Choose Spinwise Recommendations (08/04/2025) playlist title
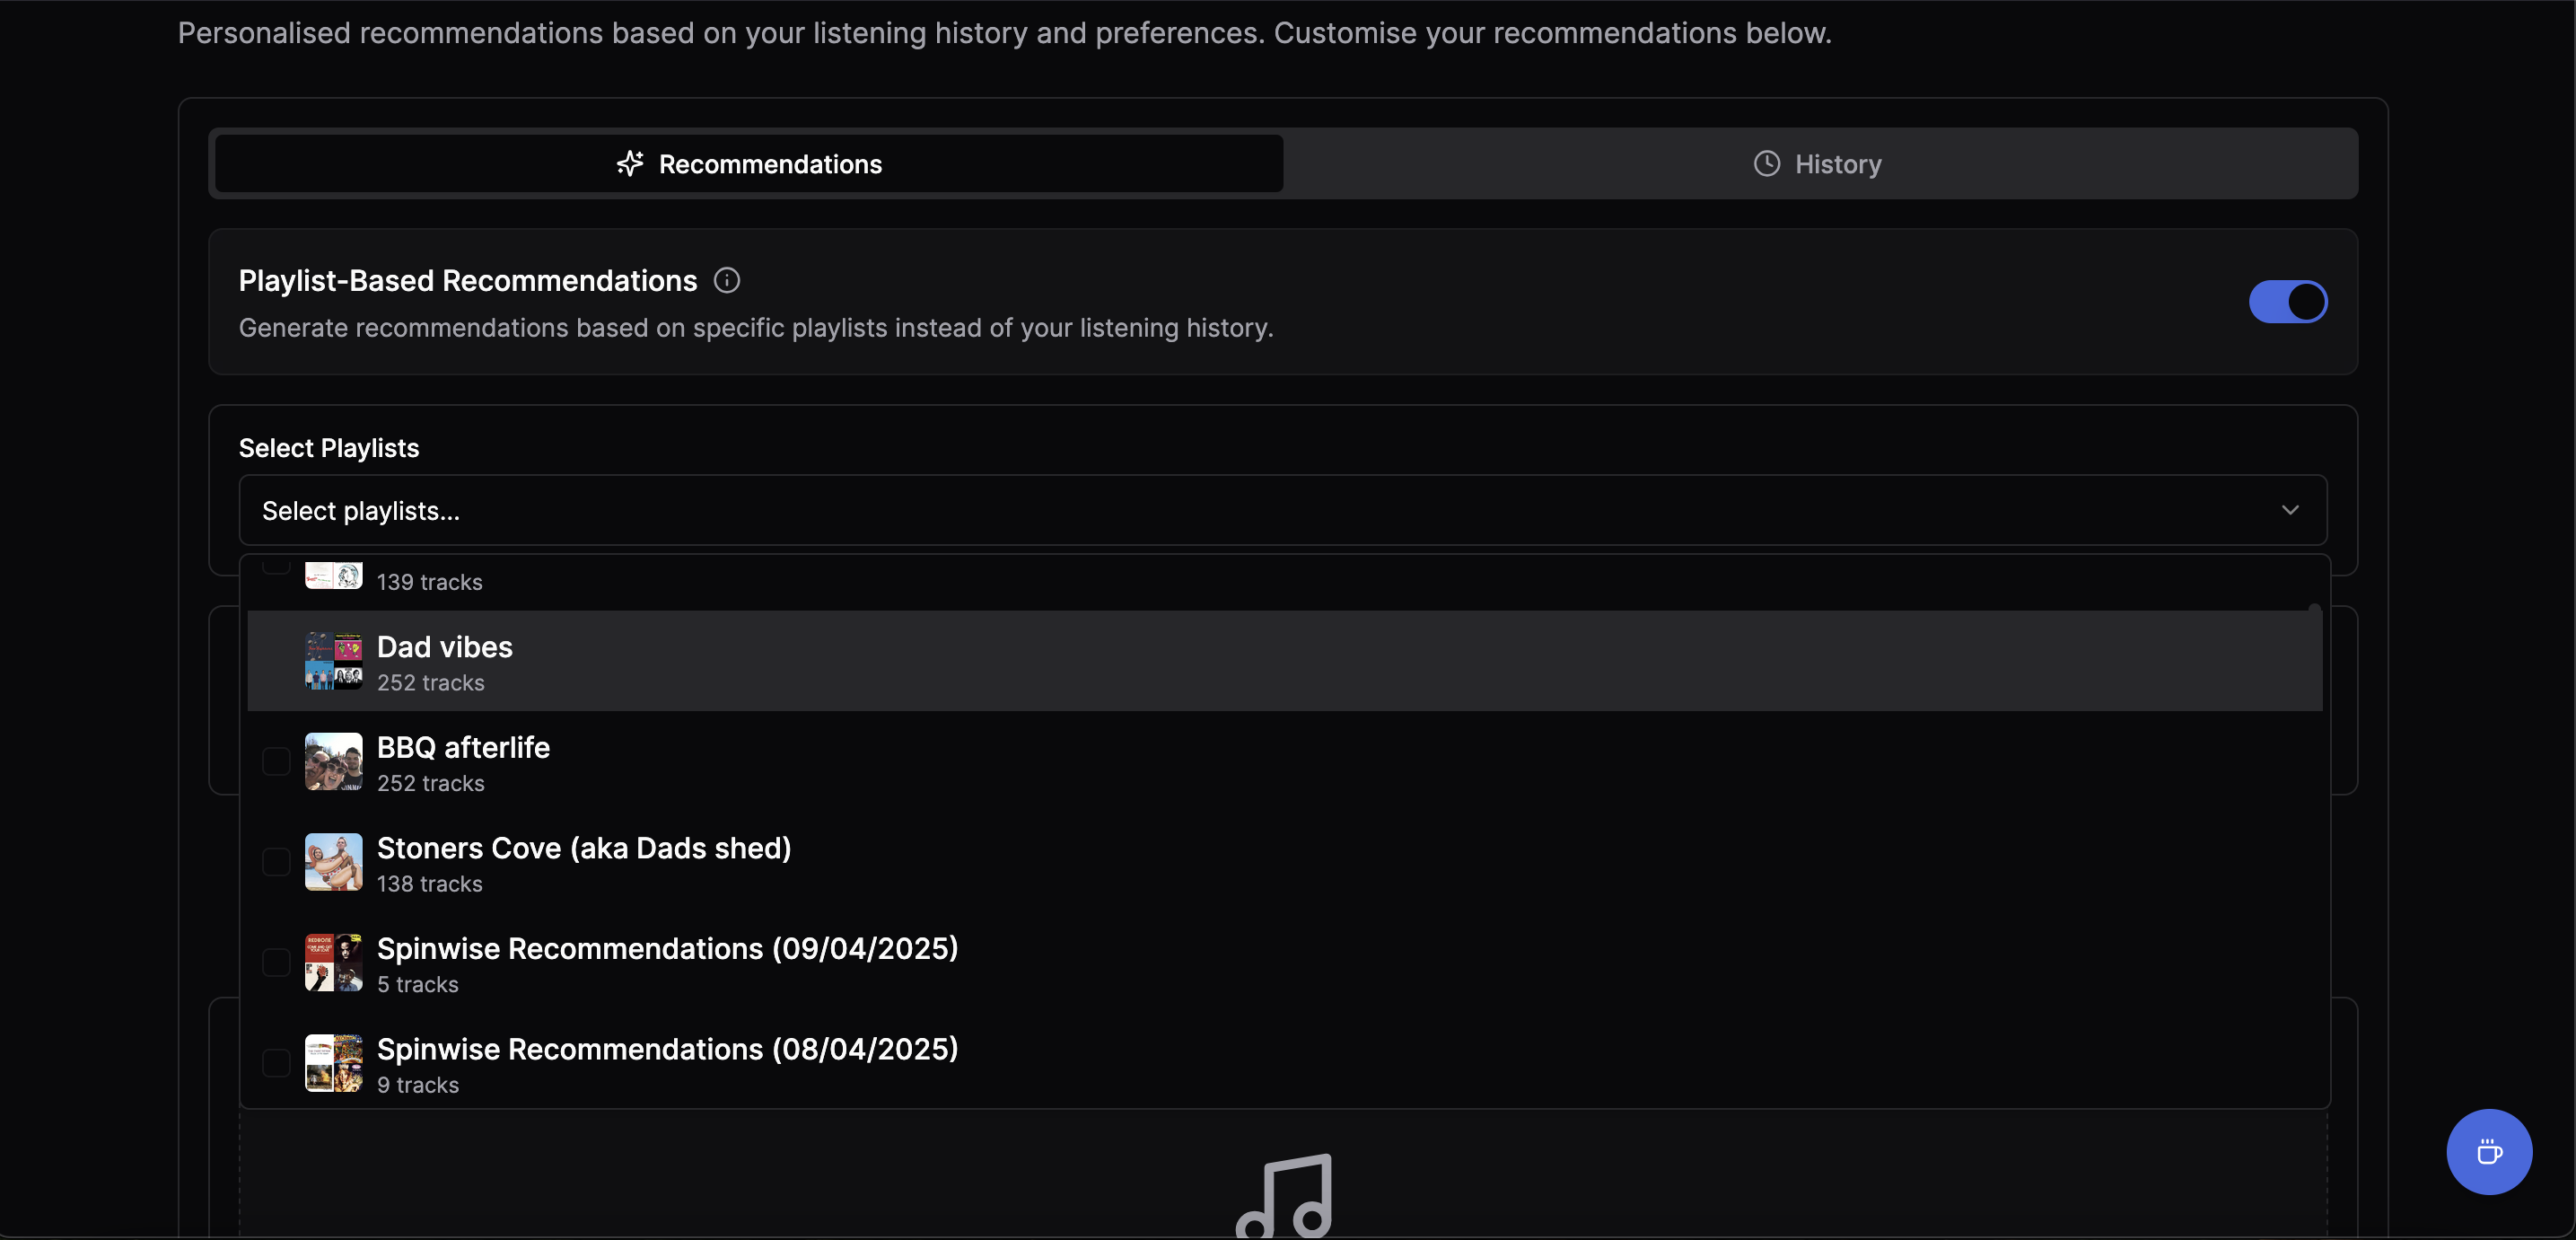This screenshot has width=2576, height=1240. point(667,1050)
